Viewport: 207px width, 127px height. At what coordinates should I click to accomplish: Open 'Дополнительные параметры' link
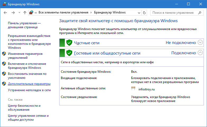pos(29,84)
